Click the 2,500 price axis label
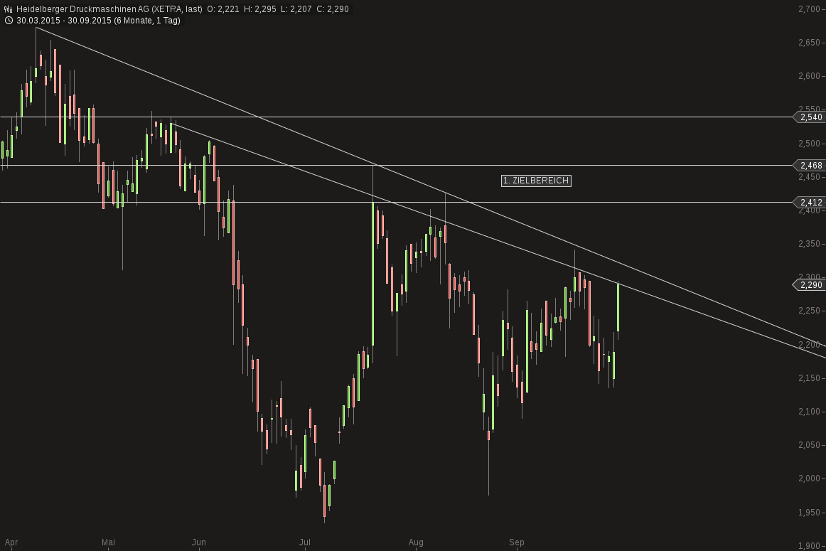 tap(809, 144)
